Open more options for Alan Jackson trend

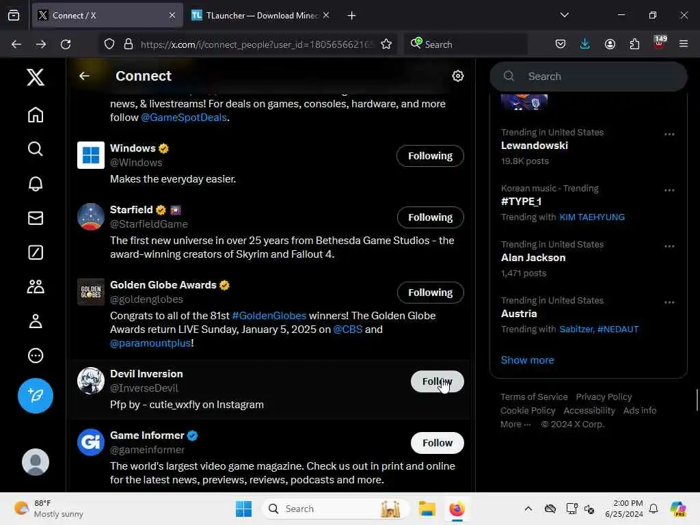tap(669, 246)
